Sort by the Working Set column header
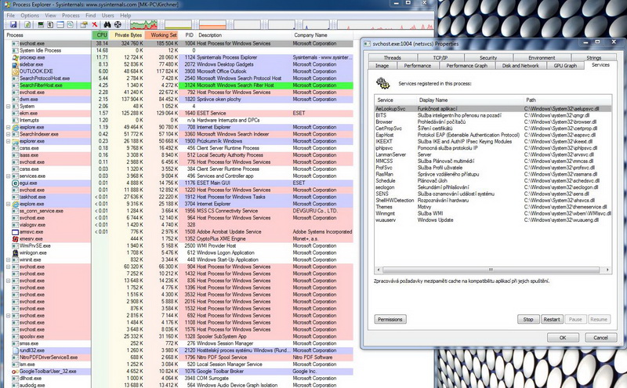The image size is (627, 388). 161,35
